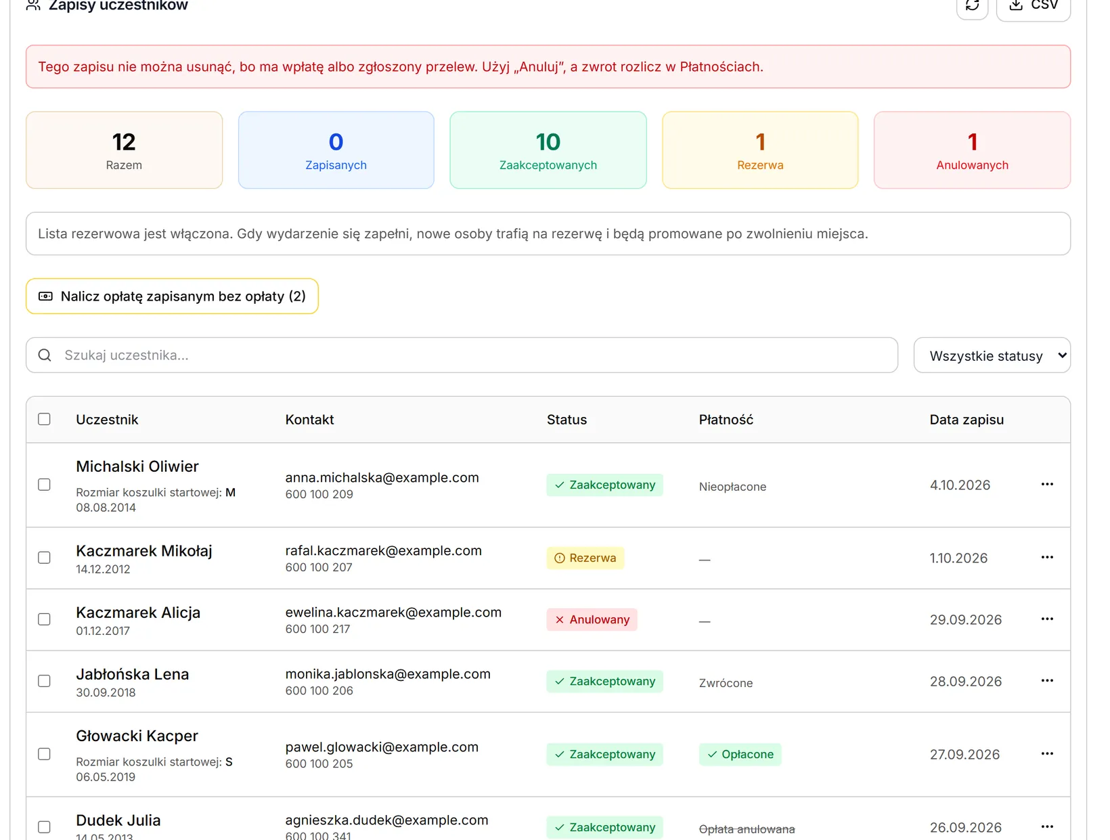The width and height of the screenshot is (1110, 840).
Task: Tick the select-all checkbox in the table header
Action: (x=44, y=419)
